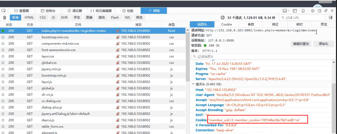Open the Cookie details tab
This screenshot has height=134, width=337.
[x=227, y=24]
